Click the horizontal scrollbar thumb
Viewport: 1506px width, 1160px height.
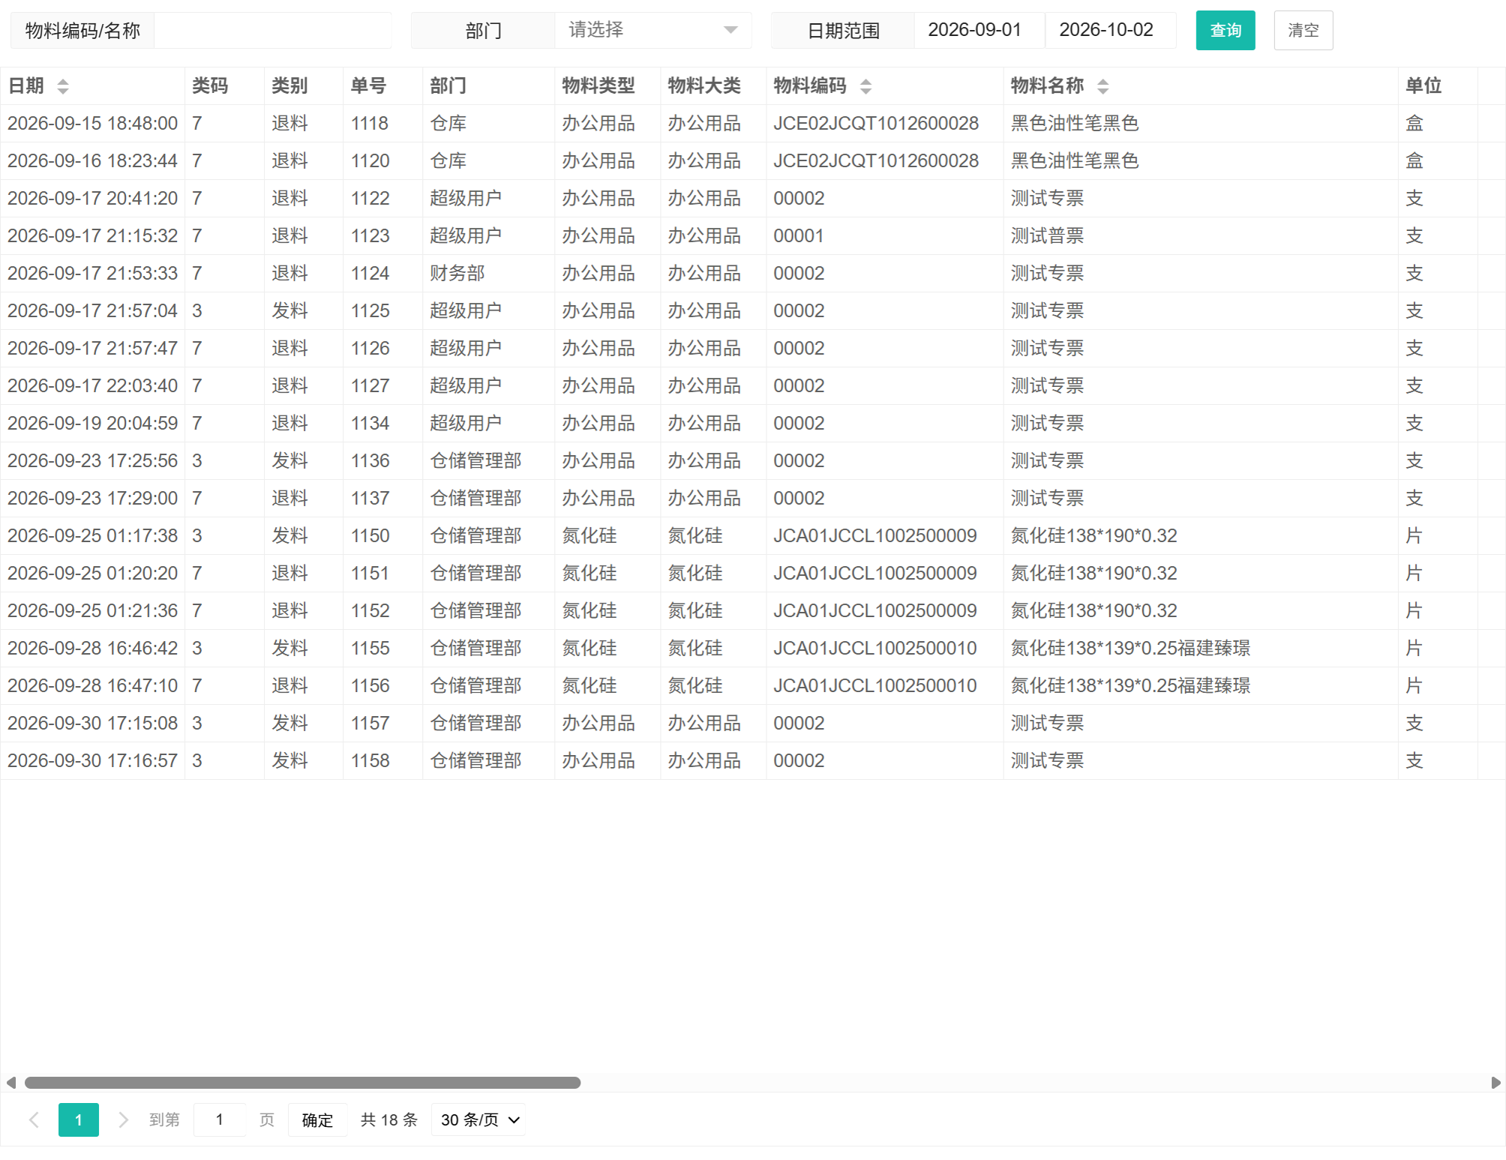click(x=302, y=1083)
